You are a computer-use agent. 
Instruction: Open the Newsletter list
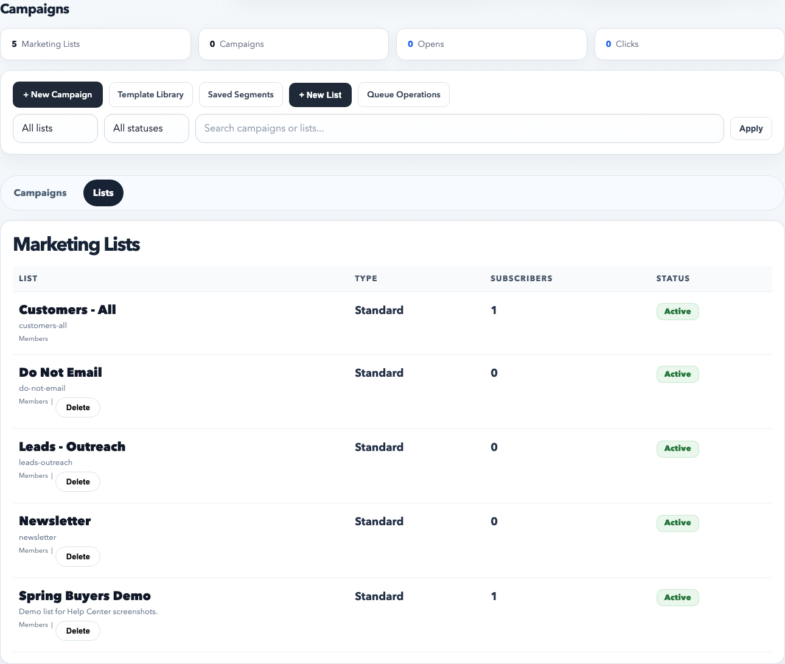pos(55,521)
